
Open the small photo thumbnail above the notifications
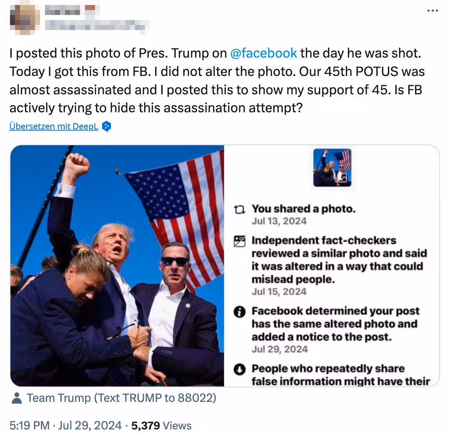332,167
